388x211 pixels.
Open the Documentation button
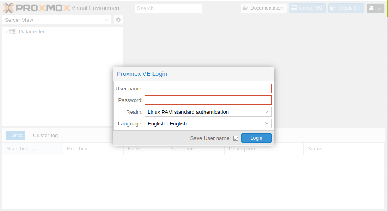[x=264, y=8]
